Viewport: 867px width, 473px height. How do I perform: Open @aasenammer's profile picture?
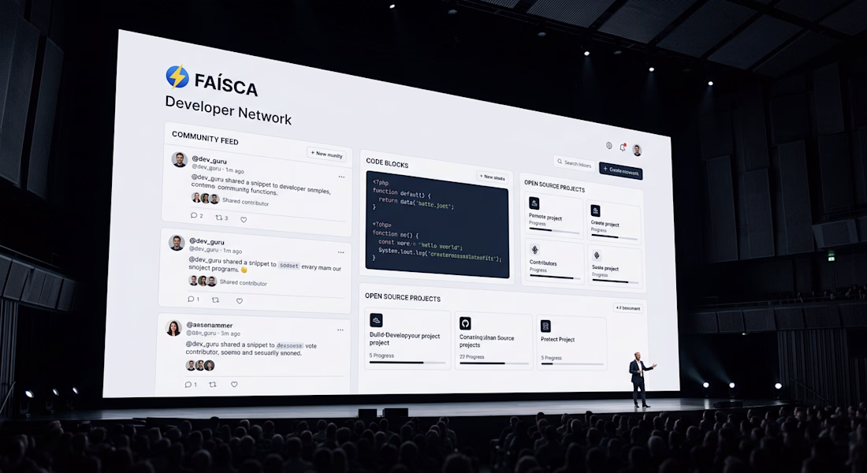pyautogui.click(x=173, y=328)
